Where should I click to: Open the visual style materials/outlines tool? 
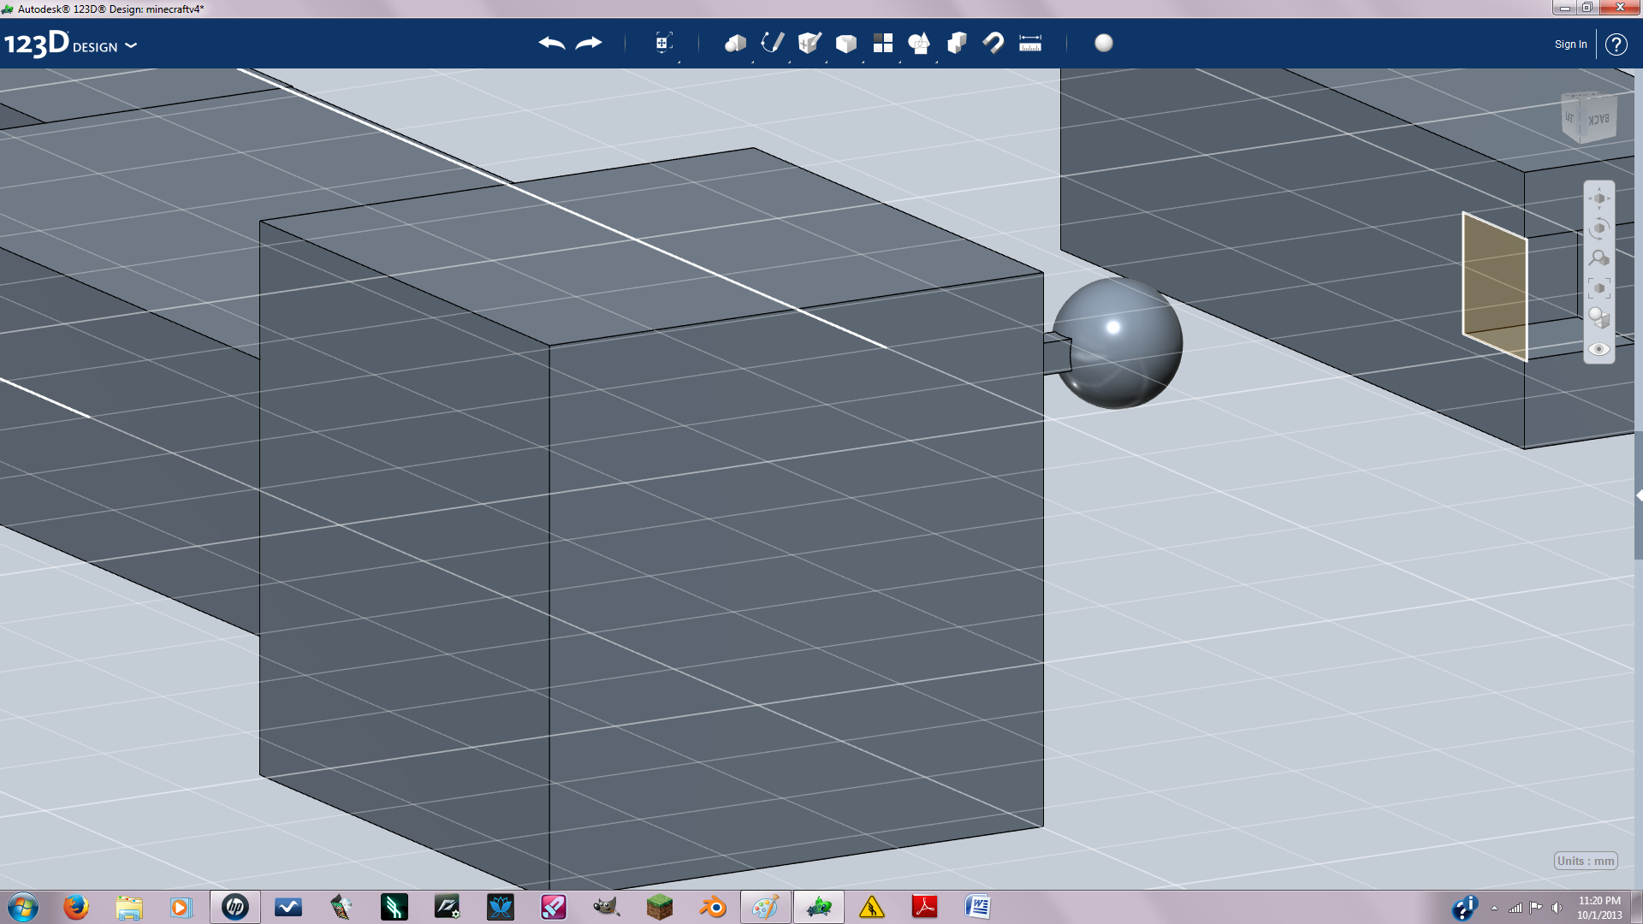tap(1599, 318)
